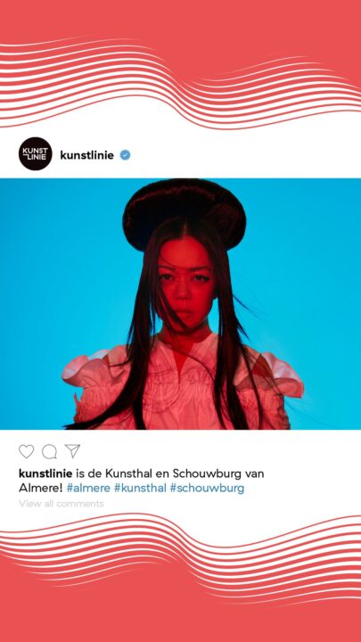This screenshot has height=642, width=361.
Task: Open the #almere hashtag
Action: click(88, 488)
